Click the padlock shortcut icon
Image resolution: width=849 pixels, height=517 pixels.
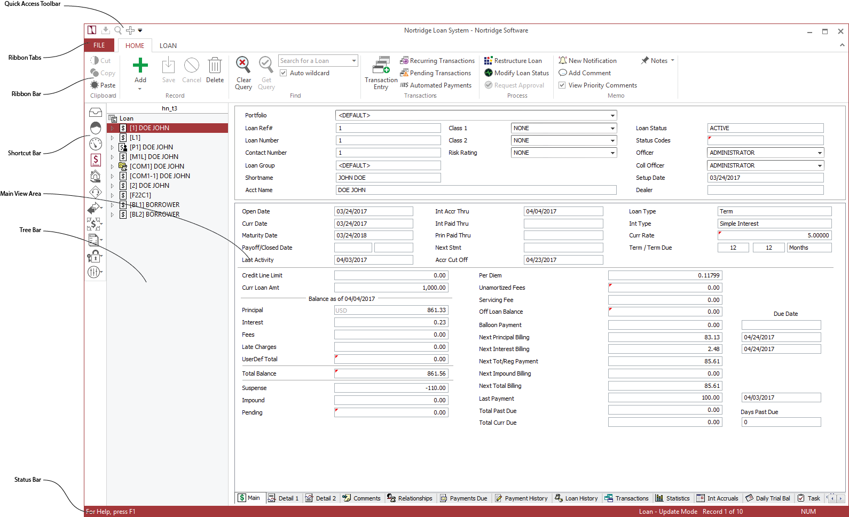point(95,257)
